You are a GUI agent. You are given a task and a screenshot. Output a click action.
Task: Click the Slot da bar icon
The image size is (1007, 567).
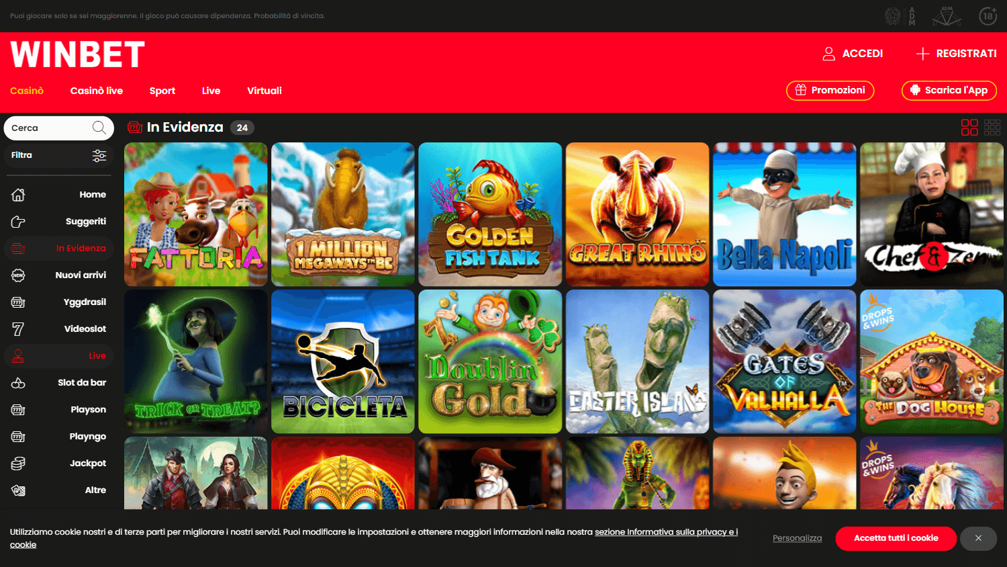tap(19, 382)
